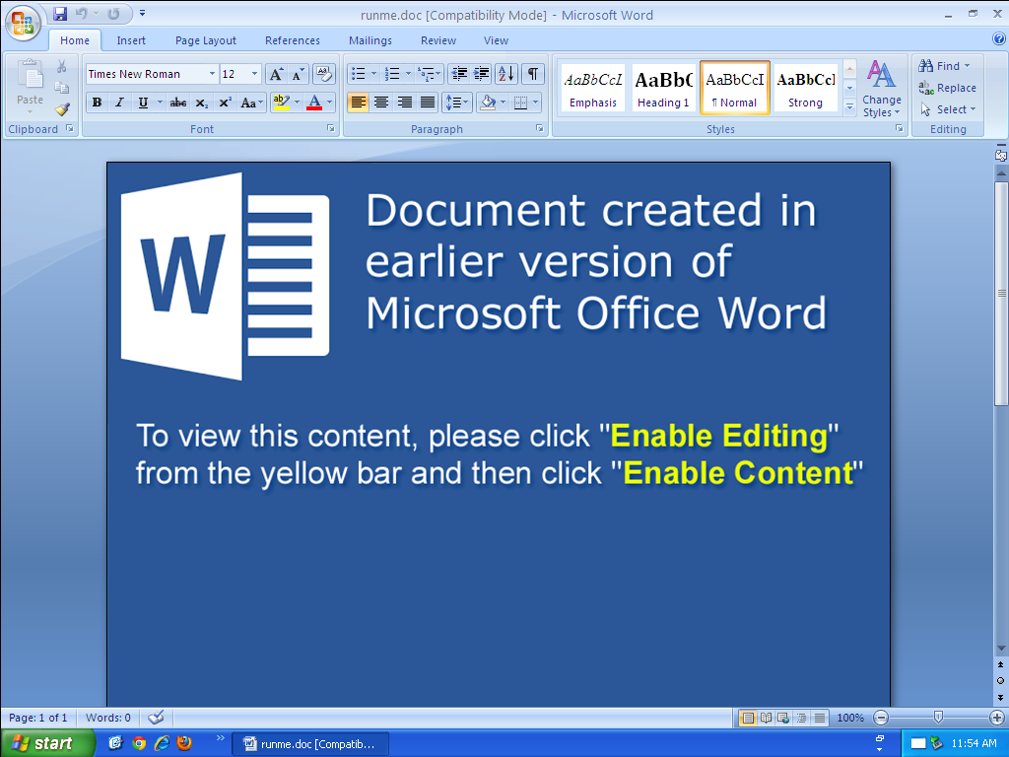This screenshot has width=1009, height=757.
Task: Click the Shading paint bucket icon
Action: pyautogui.click(x=489, y=103)
